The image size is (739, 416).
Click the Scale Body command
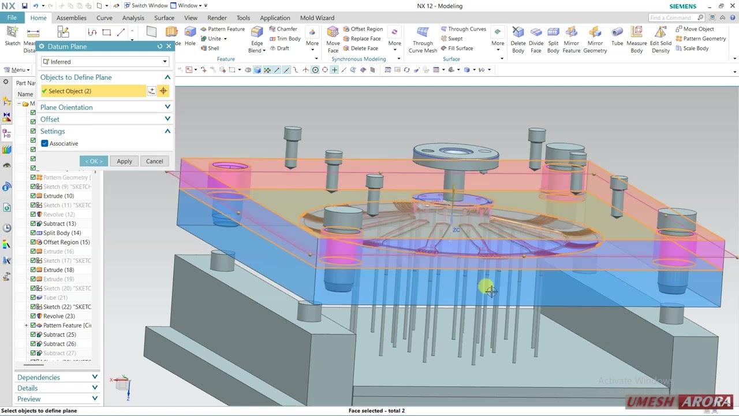point(691,49)
